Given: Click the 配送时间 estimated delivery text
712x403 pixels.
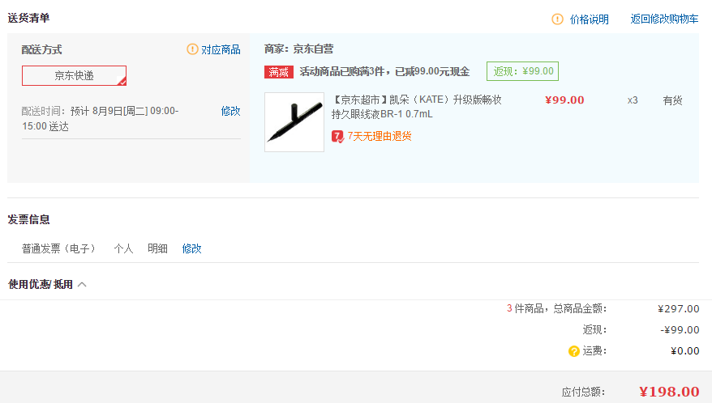Looking at the screenshot, I should [x=100, y=119].
